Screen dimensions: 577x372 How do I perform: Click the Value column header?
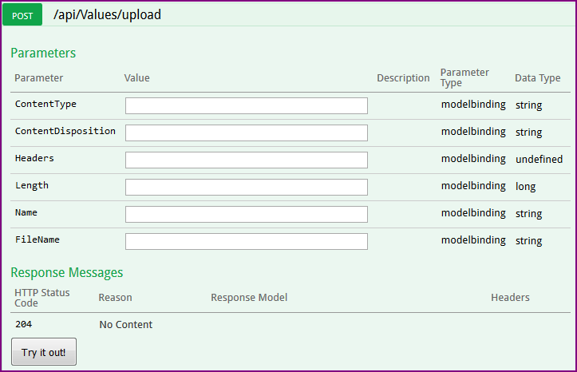(x=137, y=78)
